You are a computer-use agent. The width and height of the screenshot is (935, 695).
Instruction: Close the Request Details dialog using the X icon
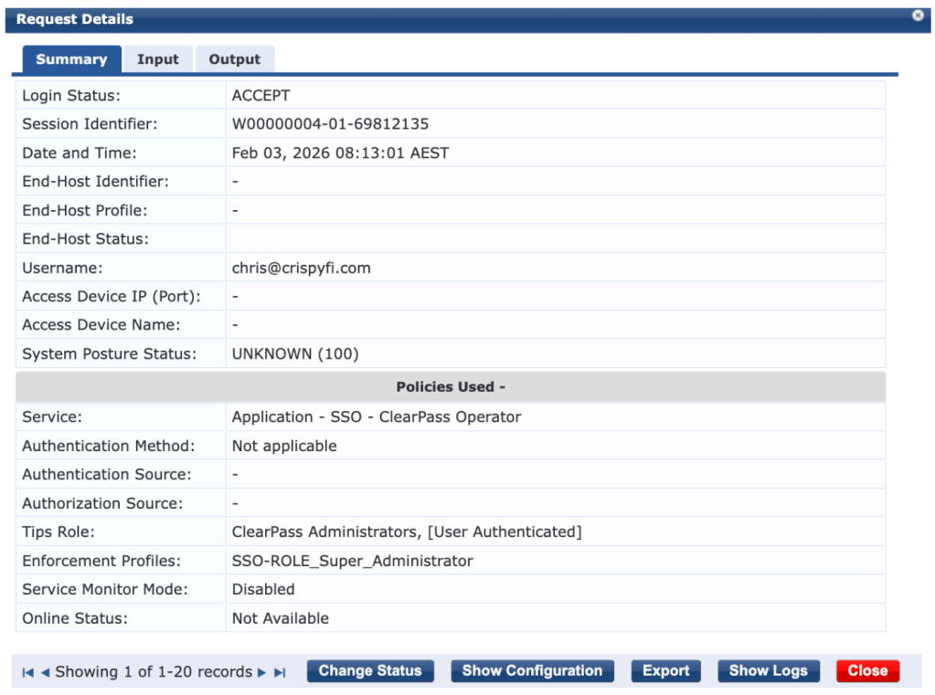point(918,16)
